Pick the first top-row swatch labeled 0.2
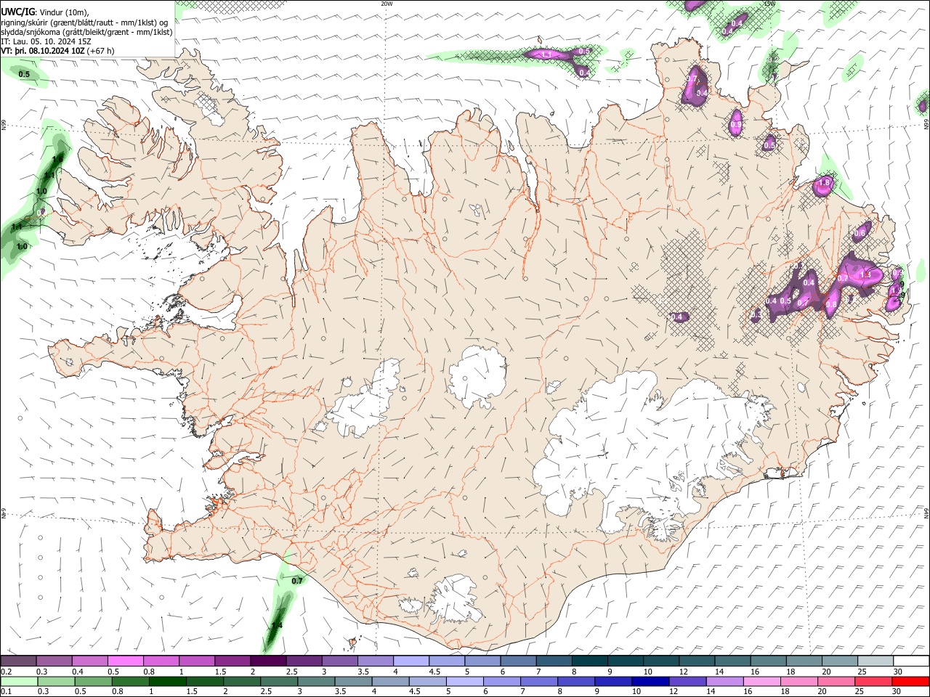Image resolution: width=930 pixels, height=697 pixels. pyautogui.click(x=18, y=661)
